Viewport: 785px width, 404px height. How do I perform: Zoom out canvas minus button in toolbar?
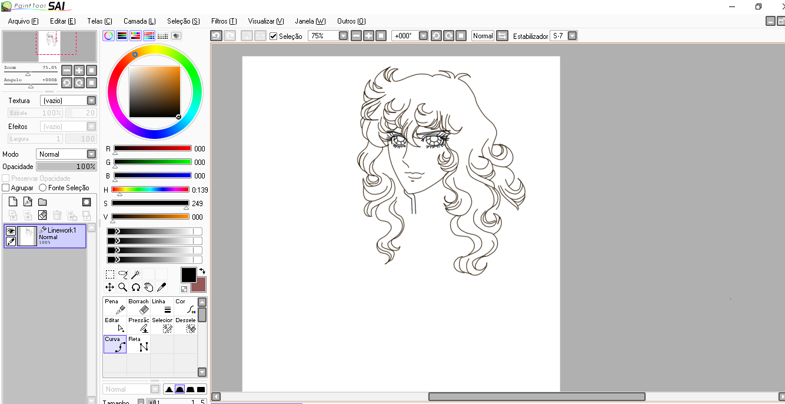tap(356, 36)
